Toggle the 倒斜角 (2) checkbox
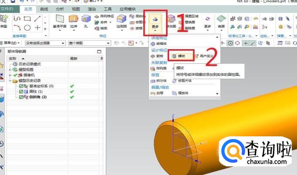297x175 pixels. tap(21, 97)
